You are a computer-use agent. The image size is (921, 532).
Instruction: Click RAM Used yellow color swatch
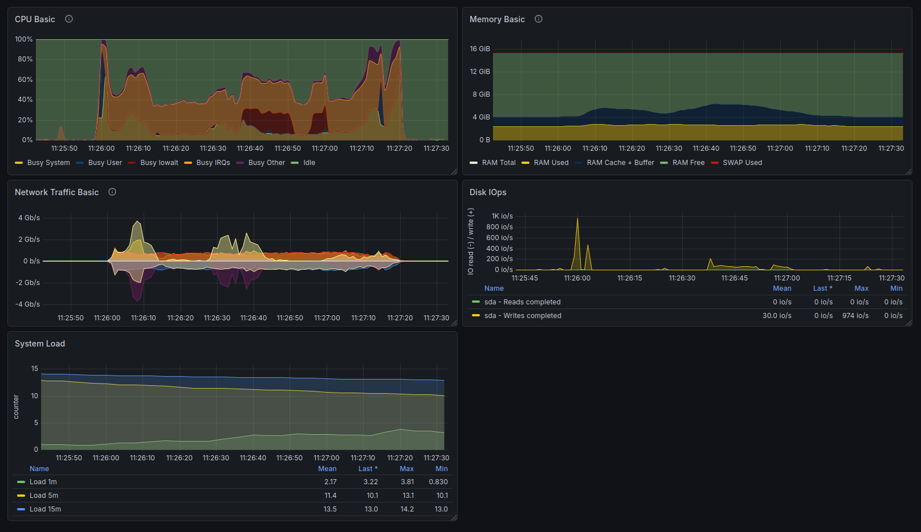pyautogui.click(x=525, y=163)
